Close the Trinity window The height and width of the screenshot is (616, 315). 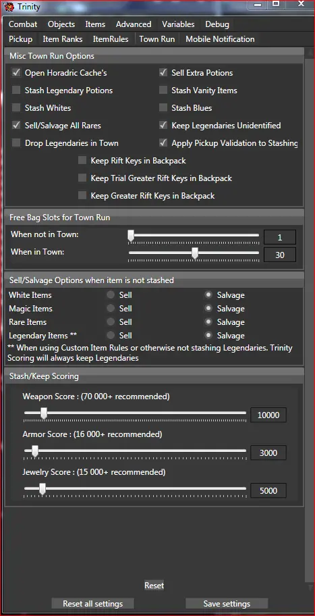301,4
